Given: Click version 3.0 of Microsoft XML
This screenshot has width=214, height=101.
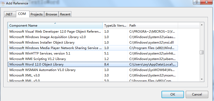Looking at the screenshot, I should point(106,75).
